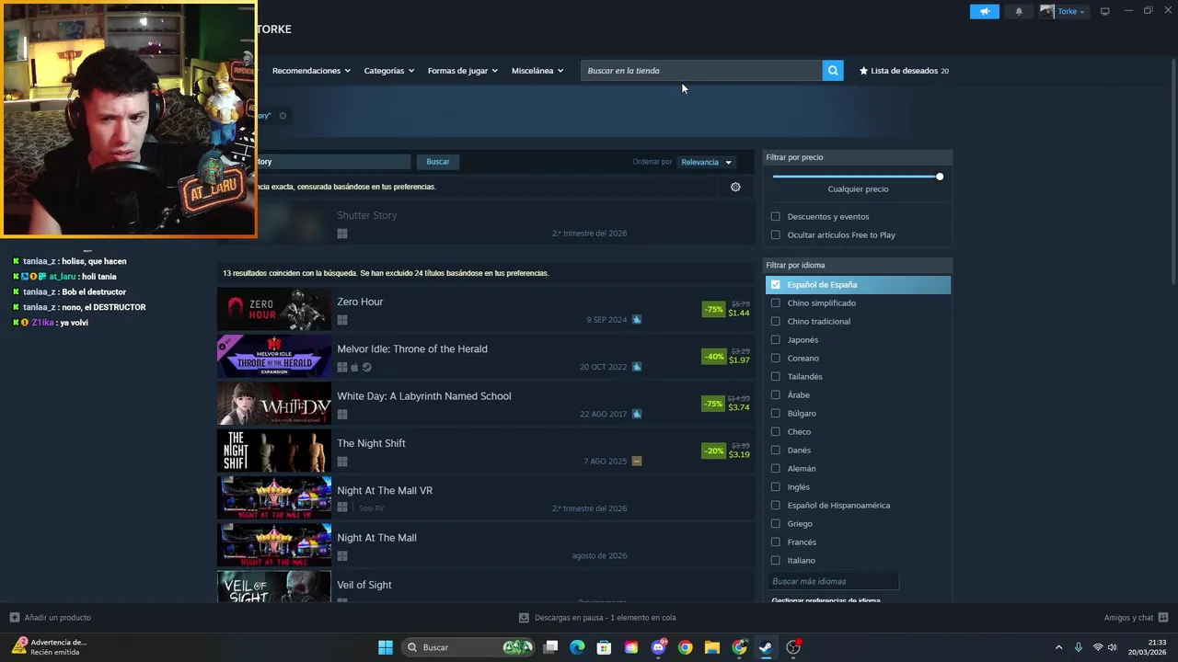
Task: Click the downloads status icon
Action: click(524, 618)
